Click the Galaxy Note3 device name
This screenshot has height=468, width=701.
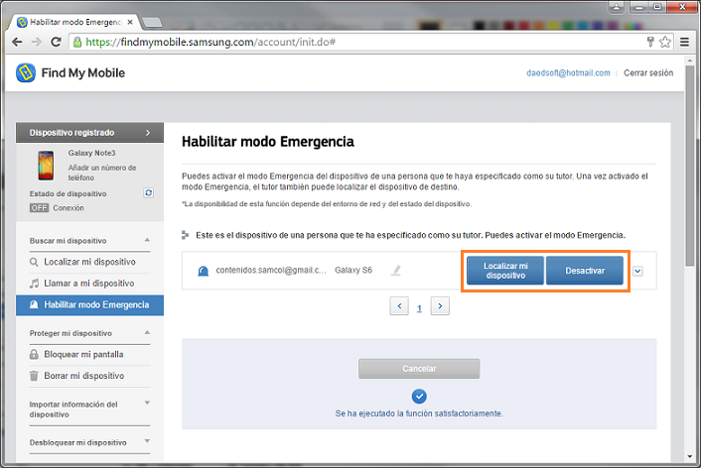[x=91, y=153]
